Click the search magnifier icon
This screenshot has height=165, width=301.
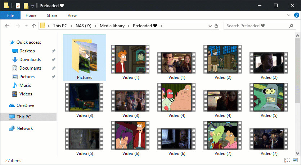(x=291, y=26)
